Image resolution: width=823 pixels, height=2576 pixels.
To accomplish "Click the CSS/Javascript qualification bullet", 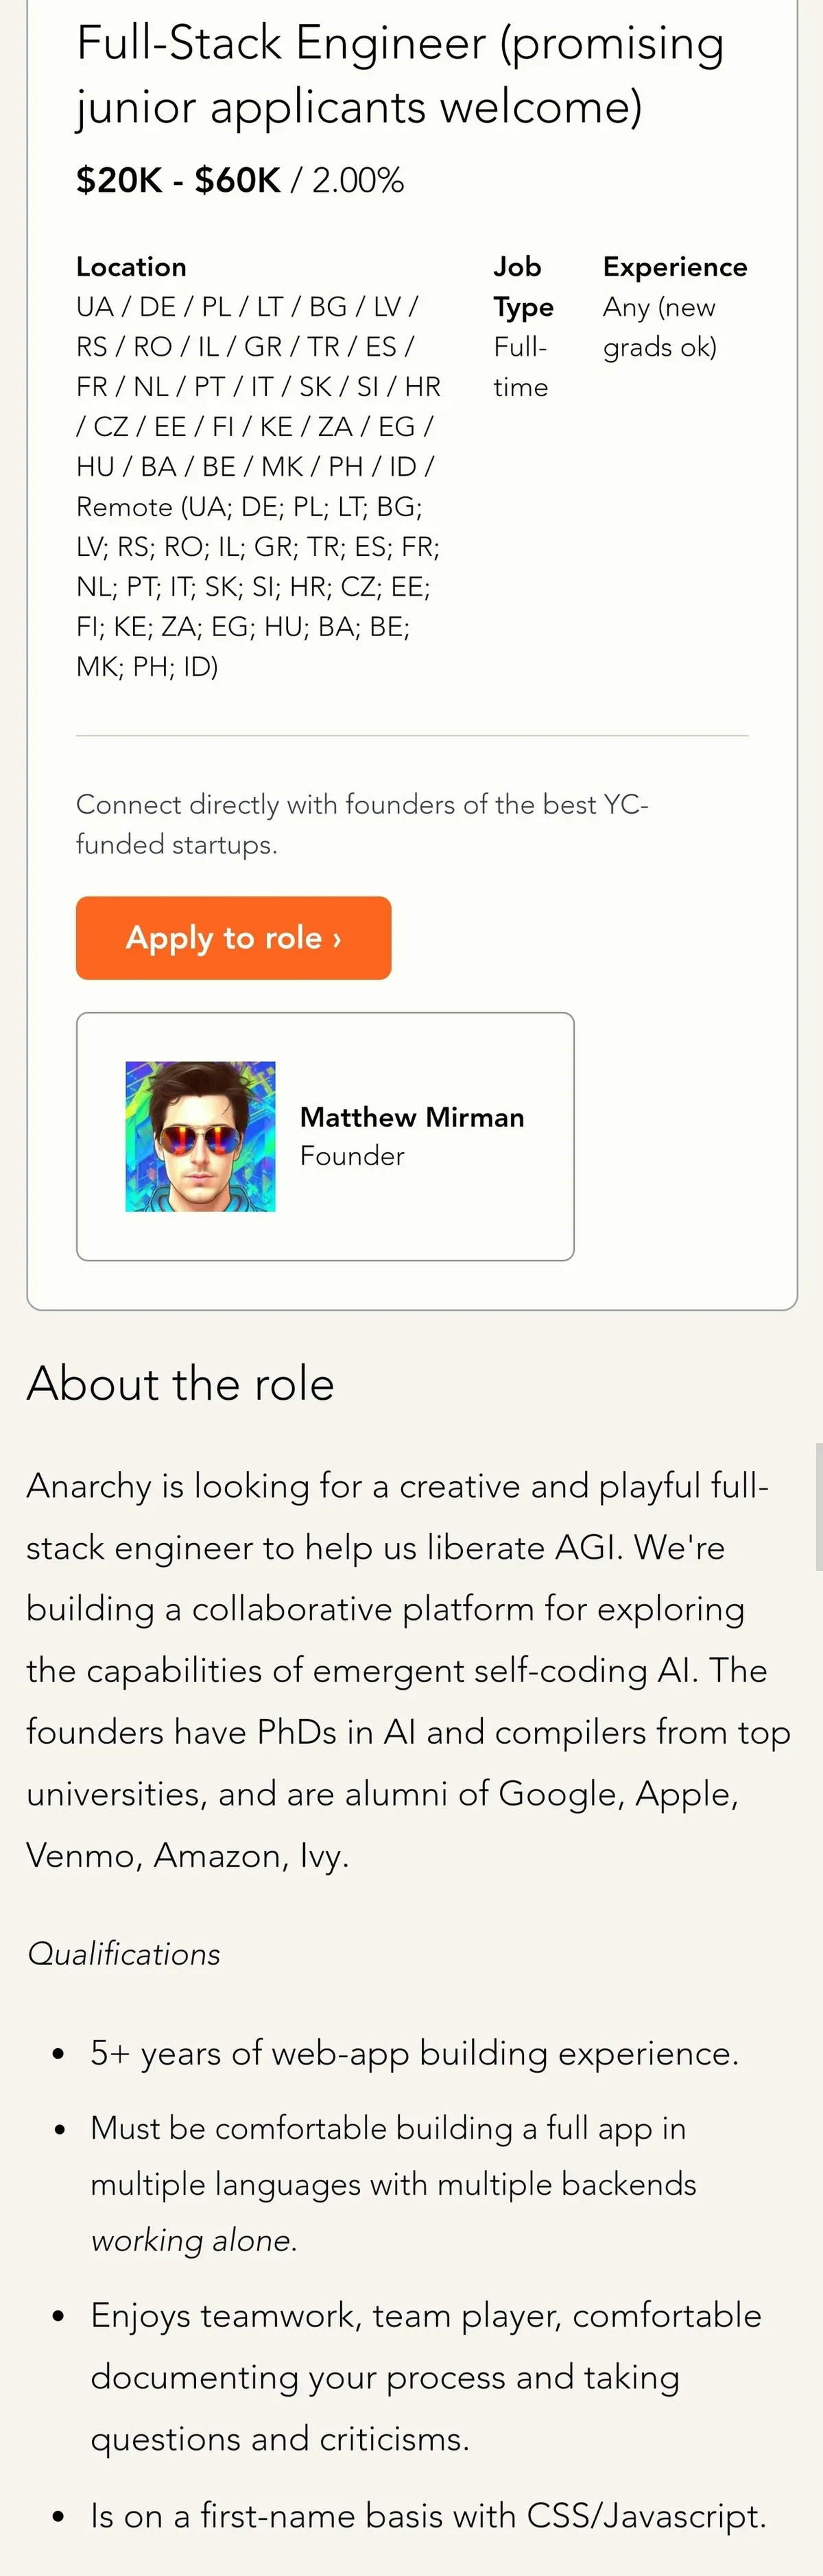I will pos(428,2515).
